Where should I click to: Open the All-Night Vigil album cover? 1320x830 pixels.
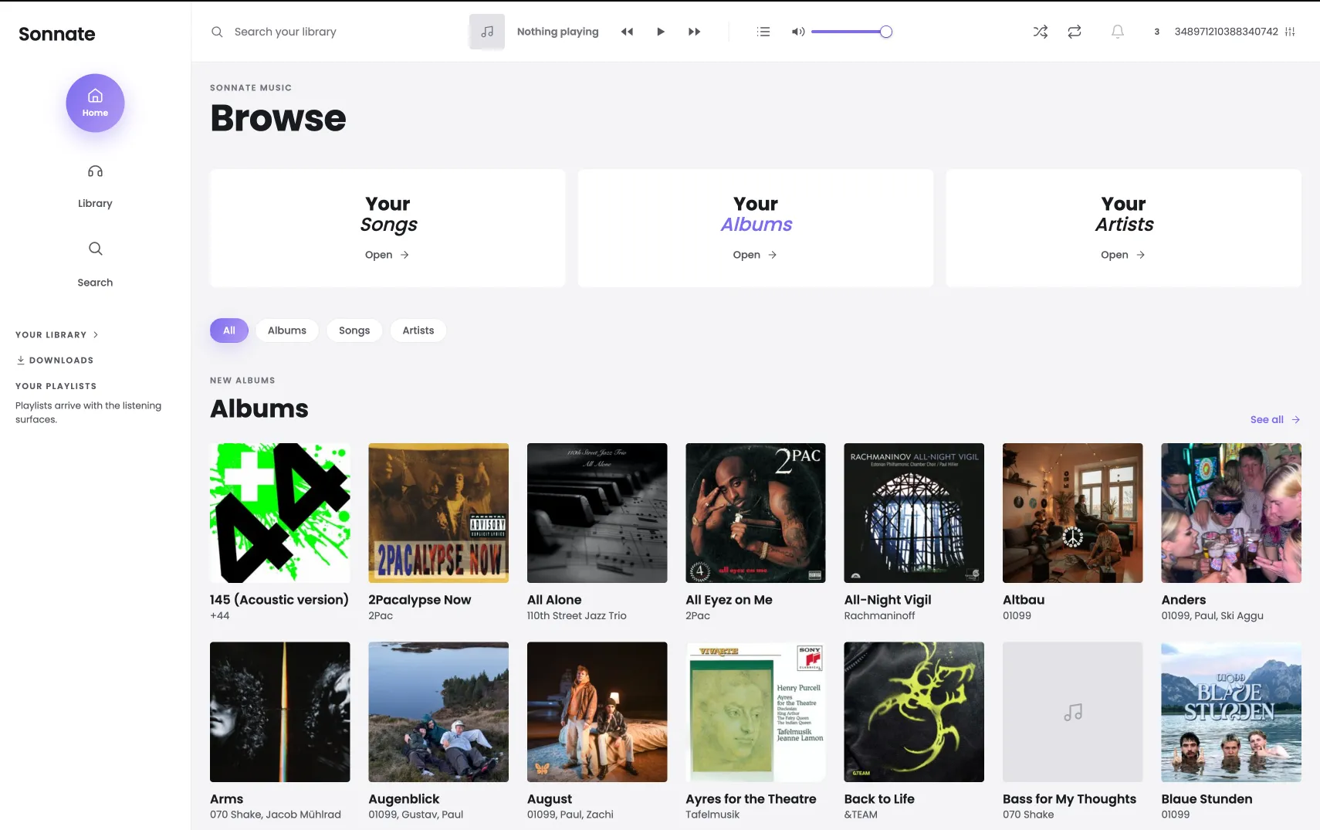914,513
